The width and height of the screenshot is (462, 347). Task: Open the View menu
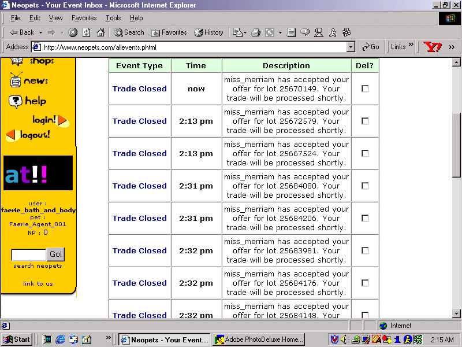pyautogui.click(x=55, y=18)
